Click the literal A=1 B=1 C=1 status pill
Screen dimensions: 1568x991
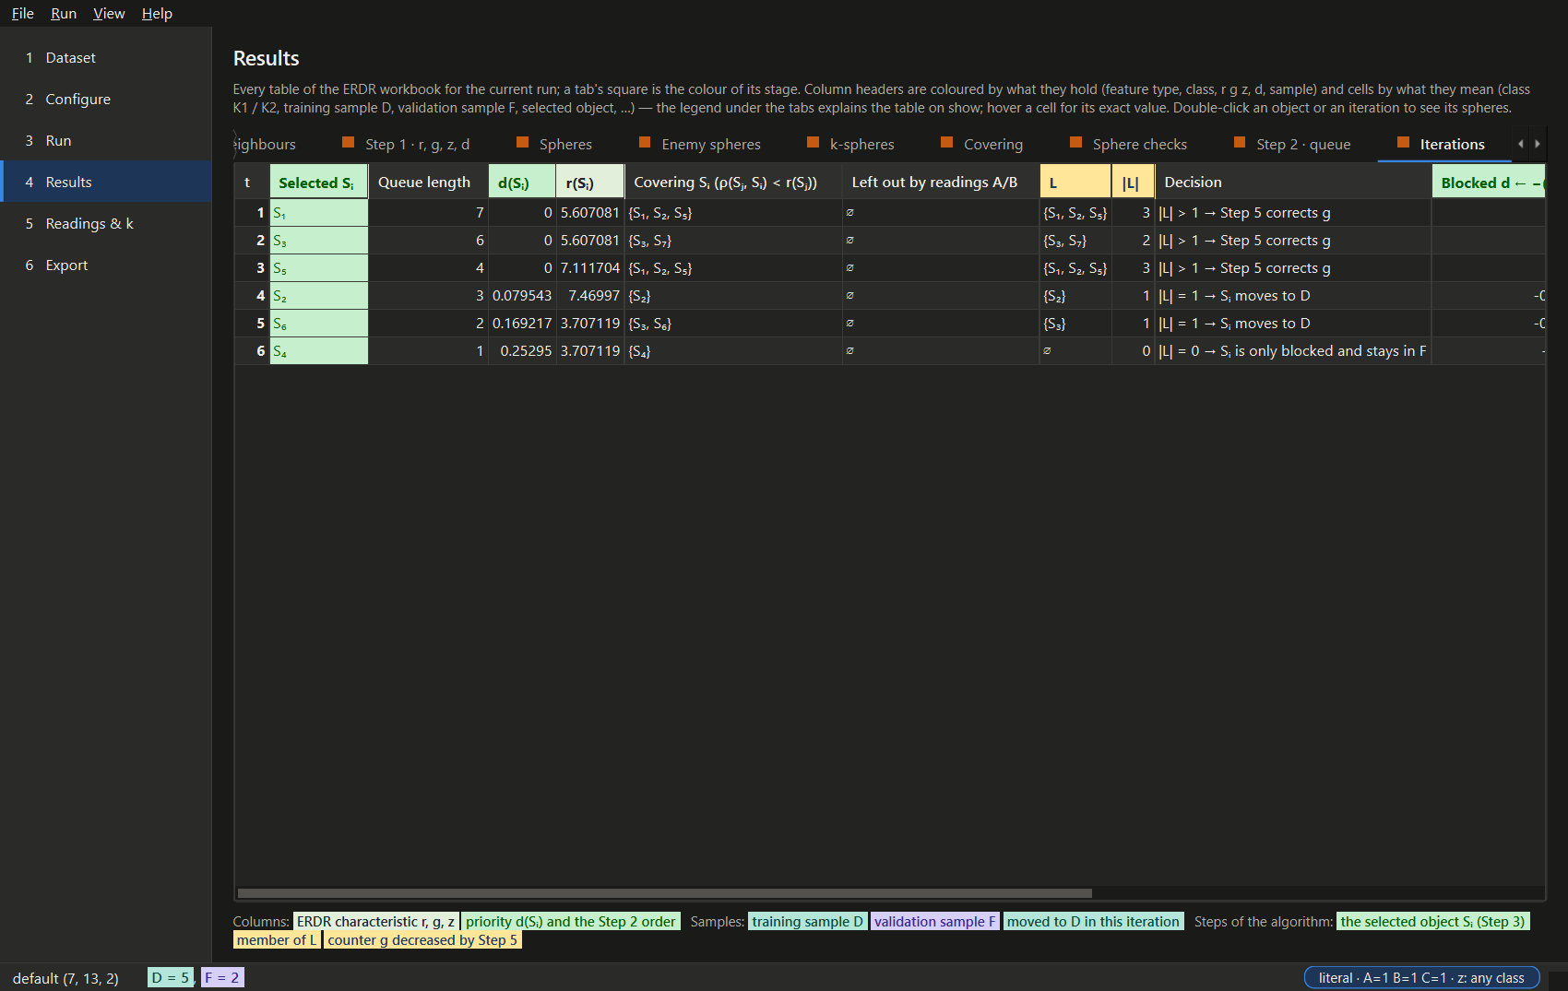(x=1421, y=977)
